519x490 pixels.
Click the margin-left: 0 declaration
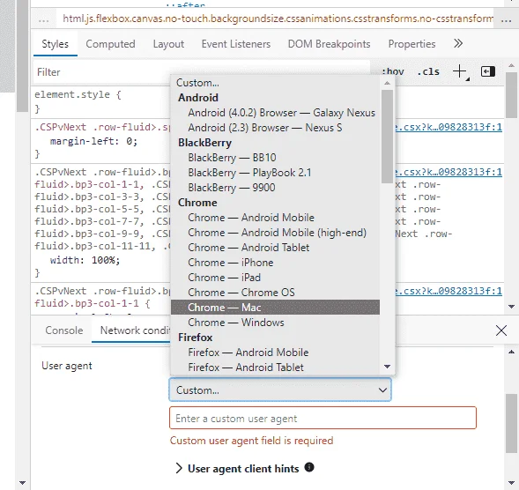coord(93,141)
